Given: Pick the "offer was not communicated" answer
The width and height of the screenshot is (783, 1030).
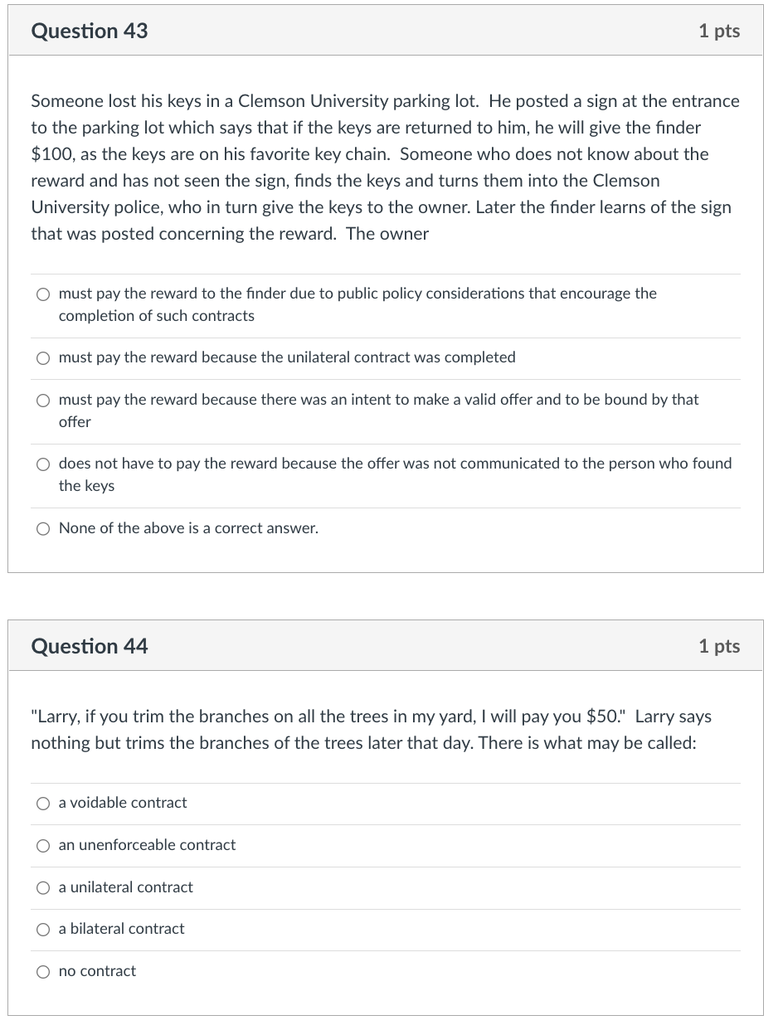Looking at the screenshot, I should coord(43,464).
